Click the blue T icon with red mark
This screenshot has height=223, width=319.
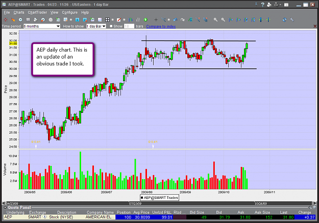pos(85,20)
